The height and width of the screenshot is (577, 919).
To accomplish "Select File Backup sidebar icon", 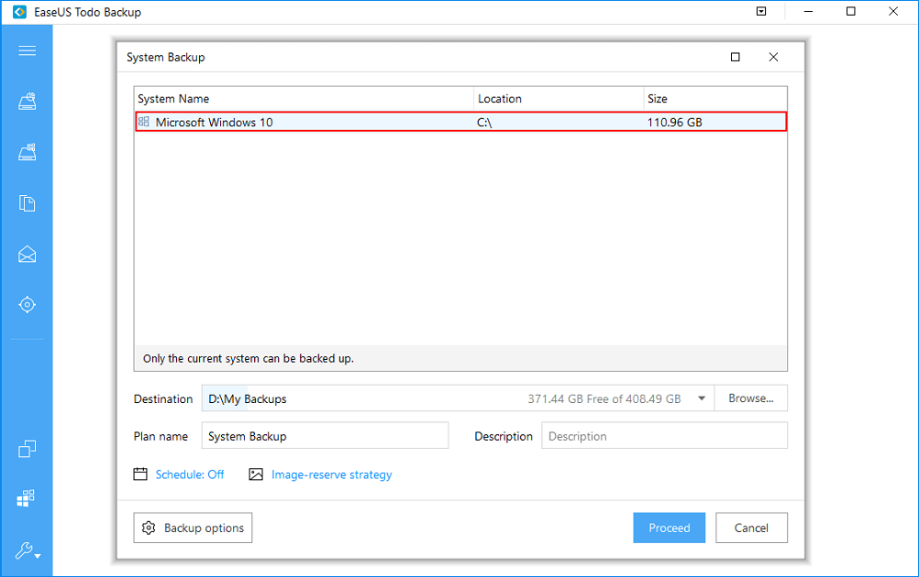I will click(27, 203).
